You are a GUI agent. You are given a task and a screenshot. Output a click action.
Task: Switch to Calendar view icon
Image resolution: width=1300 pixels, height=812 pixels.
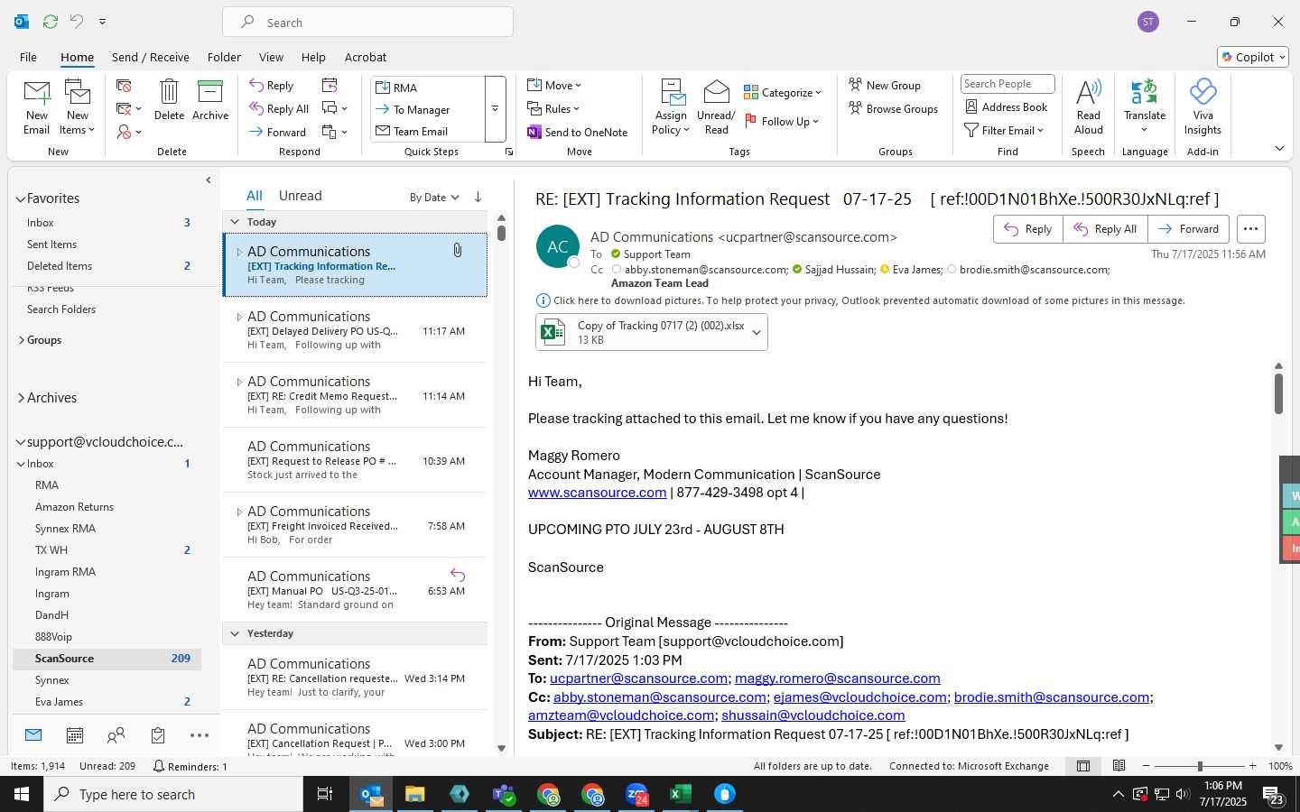(x=75, y=736)
